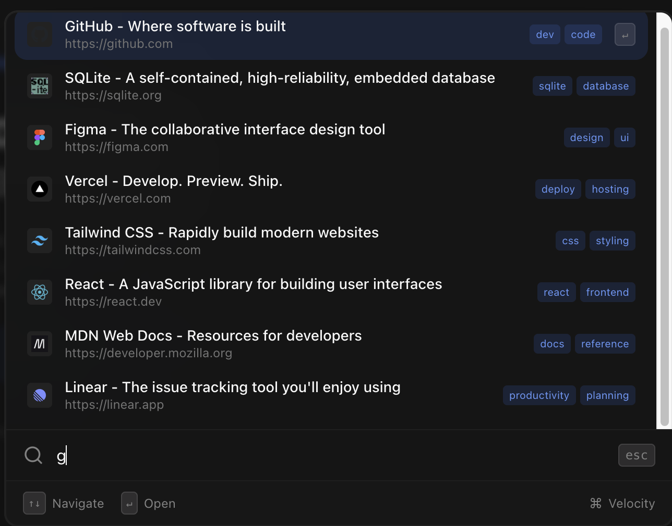Select the React atom icon
Screen dimensions: 672x526
point(40,292)
